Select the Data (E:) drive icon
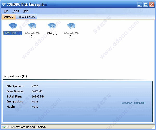Screen dimensions: 156x130 [52, 26]
